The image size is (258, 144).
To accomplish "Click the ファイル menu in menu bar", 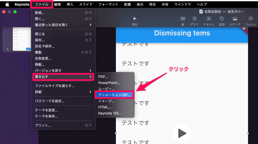I will [x=42, y=4].
